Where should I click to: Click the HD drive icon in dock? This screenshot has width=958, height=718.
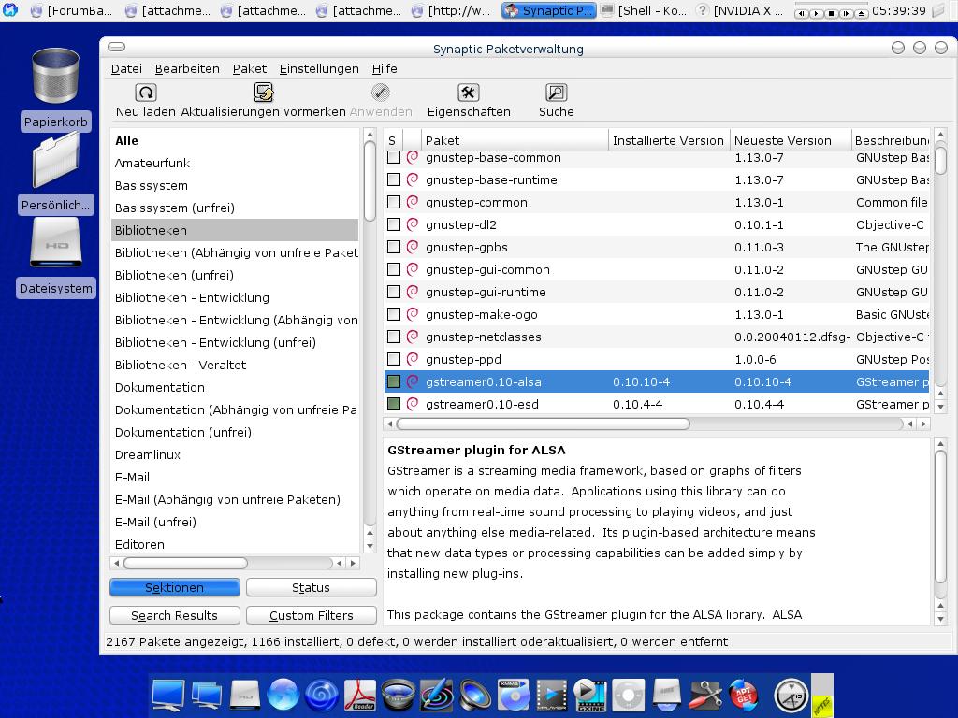click(x=244, y=695)
